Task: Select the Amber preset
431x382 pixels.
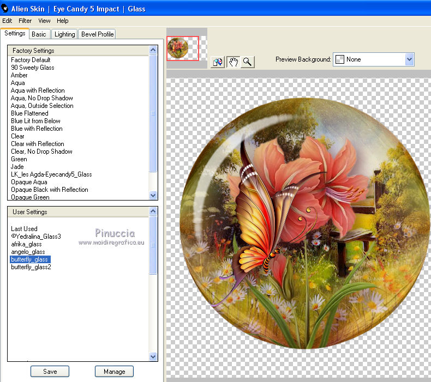Action: [x=19, y=75]
